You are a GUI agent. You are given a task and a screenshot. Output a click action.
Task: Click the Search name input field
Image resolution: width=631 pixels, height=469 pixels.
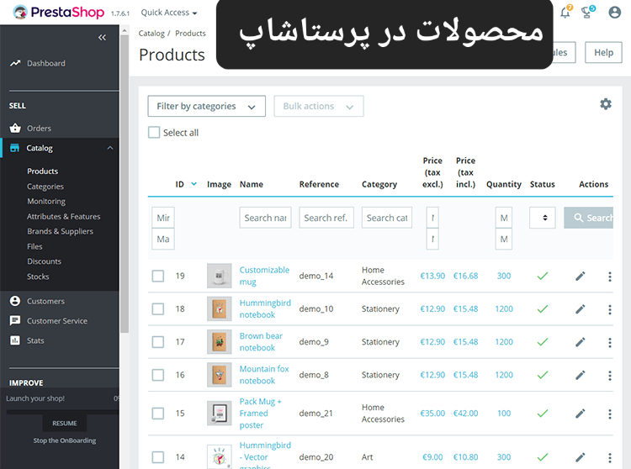click(265, 218)
